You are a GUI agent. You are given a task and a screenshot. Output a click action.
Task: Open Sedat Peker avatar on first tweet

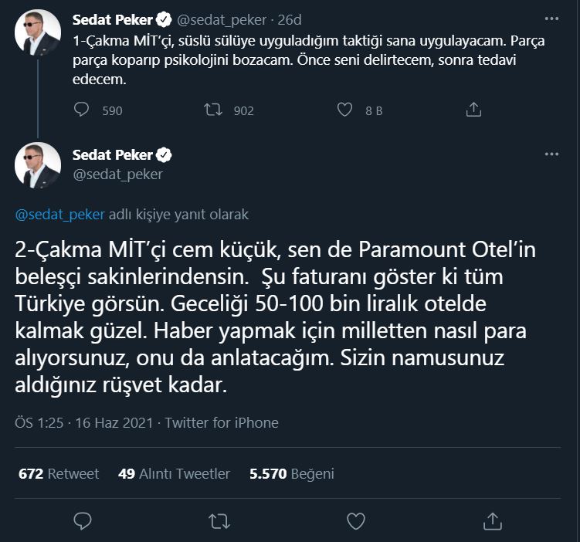(38, 33)
